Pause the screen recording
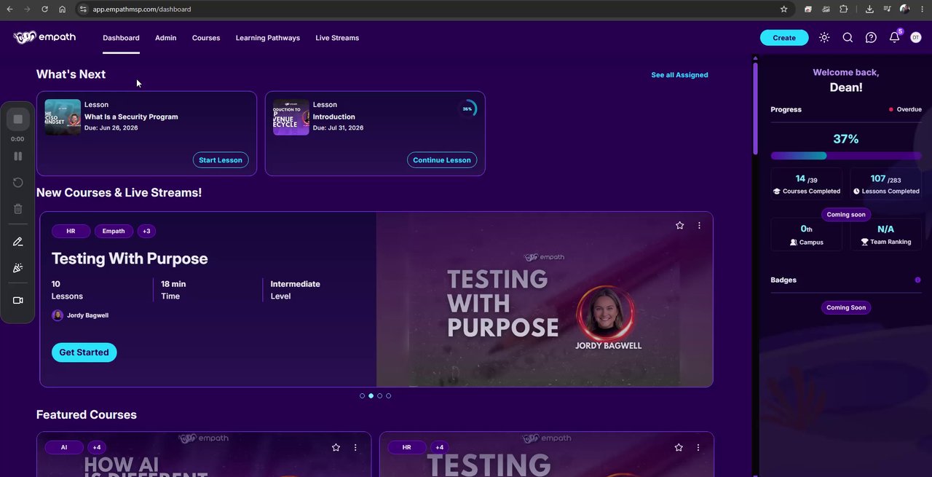 tap(18, 156)
